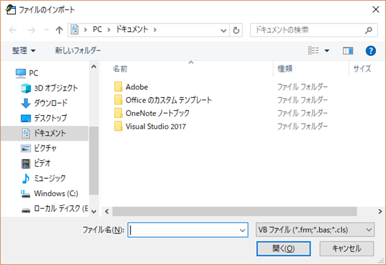Open ビデオ in the sidebar
The image size is (386, 265).
(42, 164)
